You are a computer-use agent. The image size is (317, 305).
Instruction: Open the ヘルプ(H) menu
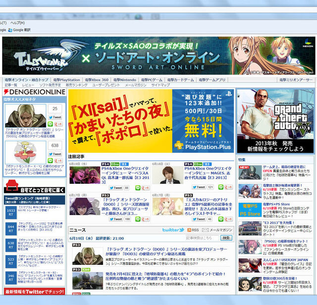17,23
